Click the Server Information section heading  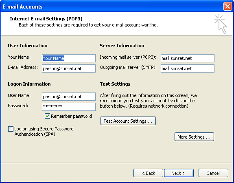coord(122,46)
